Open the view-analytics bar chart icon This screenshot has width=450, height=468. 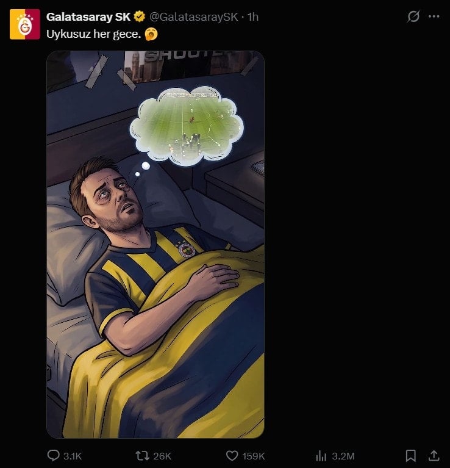[321, 456]
